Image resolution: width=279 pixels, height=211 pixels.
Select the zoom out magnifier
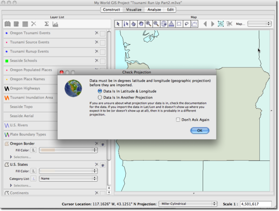[x=156, y=24]
